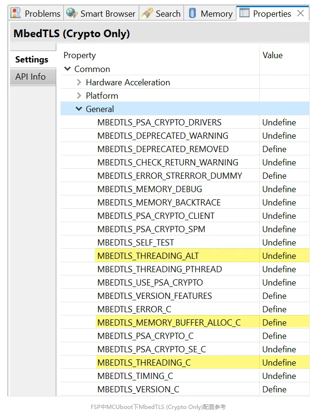Select MBEDTLS_MEMORY_BACKTRACE property
This screenshot has height=419, width=316.
coord(159,203)
